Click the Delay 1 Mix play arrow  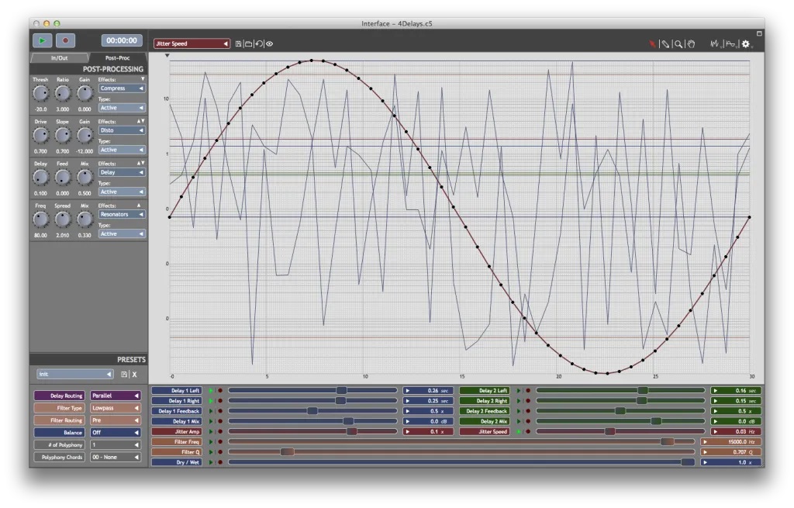pos(211,421)
